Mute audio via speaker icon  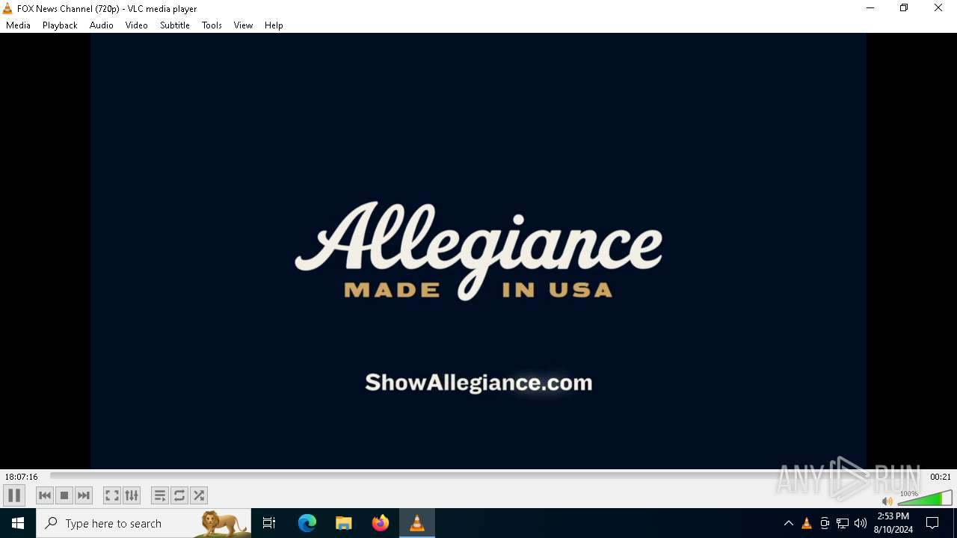click(887, 501)
